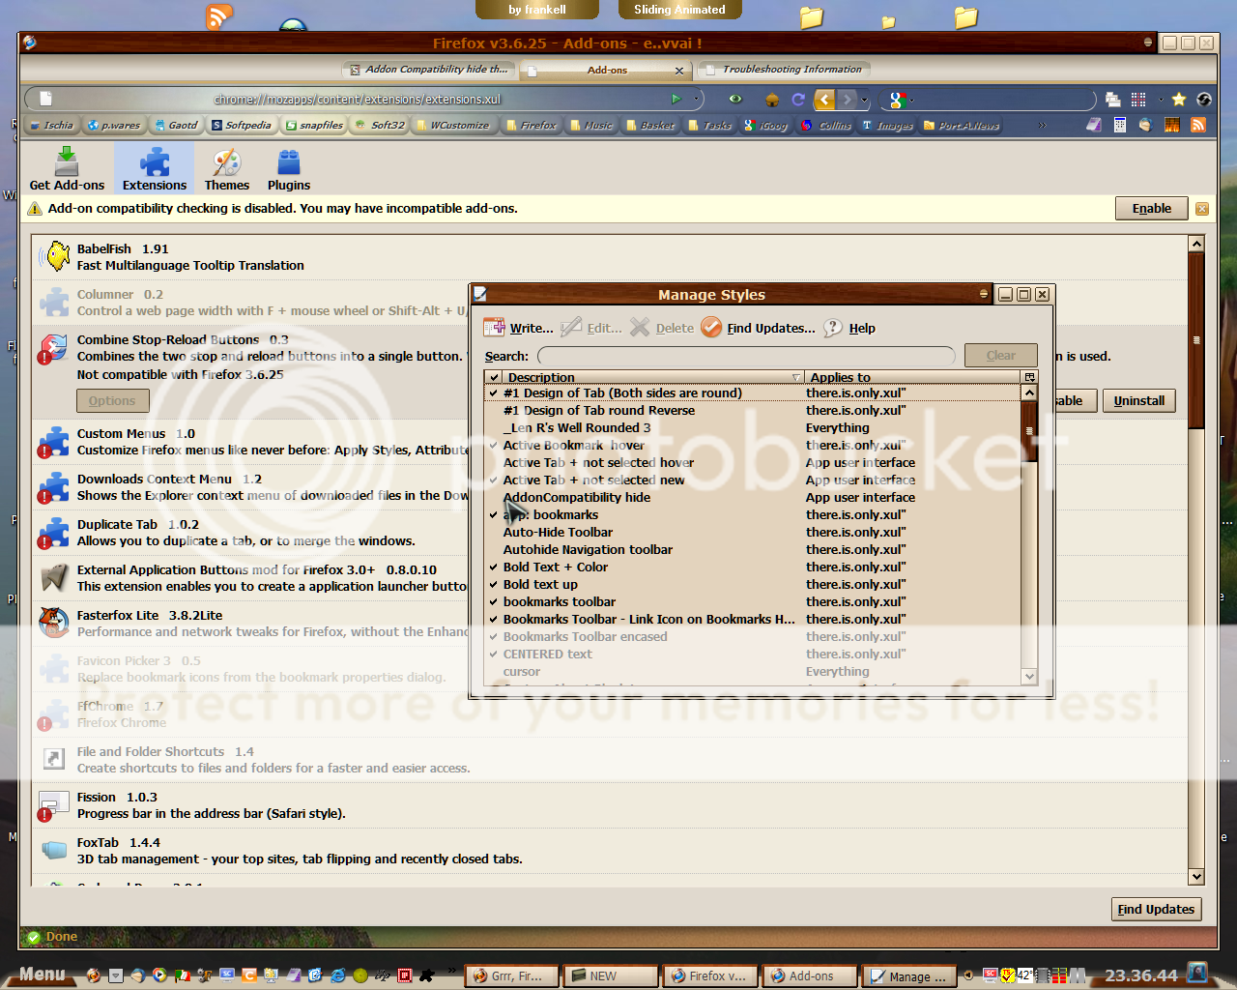Click the External Application Buttons extension icon
This screenshot has height=990, width=1237.
pyautogui.click(x=54, y=577)
